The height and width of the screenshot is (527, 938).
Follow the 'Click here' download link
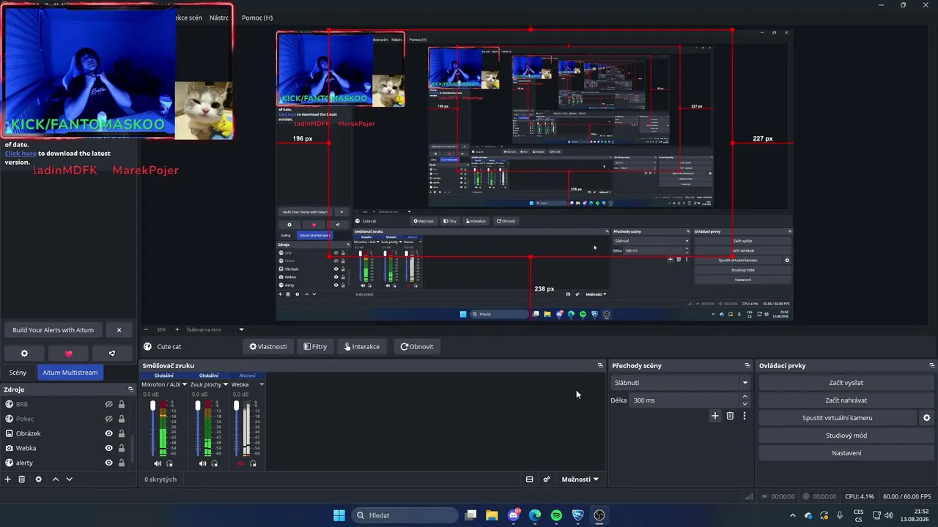pos(21,154)
